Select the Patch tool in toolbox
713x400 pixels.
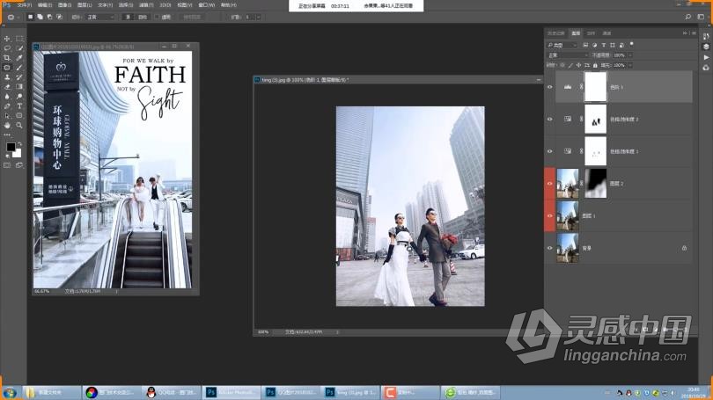(7, 68)
